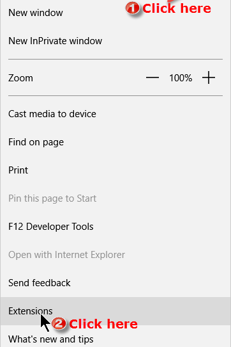231x347 pixels.
Task: Select the 100% zoom level value
Action: 181,78
